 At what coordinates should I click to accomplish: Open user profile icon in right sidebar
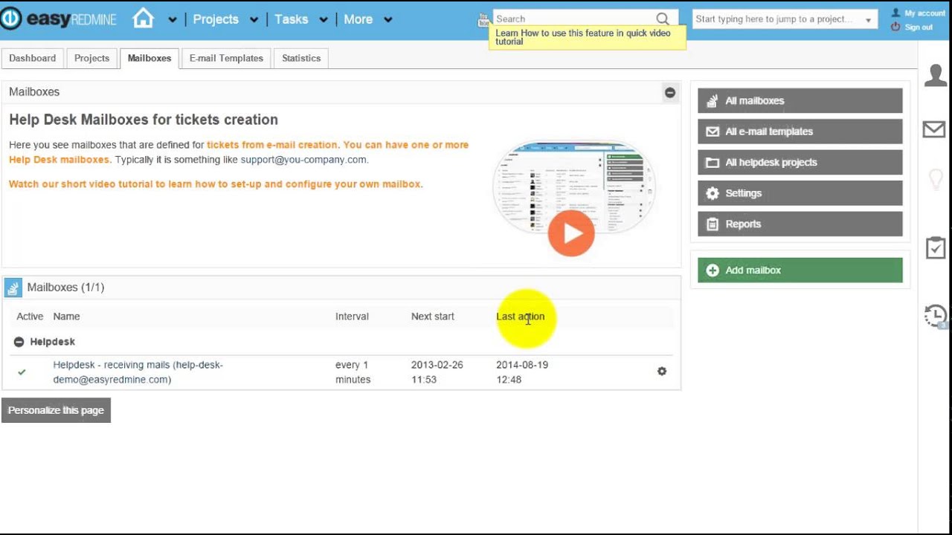click(936, 75)
